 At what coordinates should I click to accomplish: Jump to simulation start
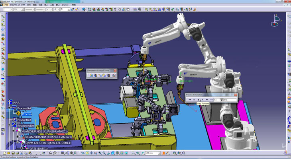pyautogui.click(x=190, y=99)
